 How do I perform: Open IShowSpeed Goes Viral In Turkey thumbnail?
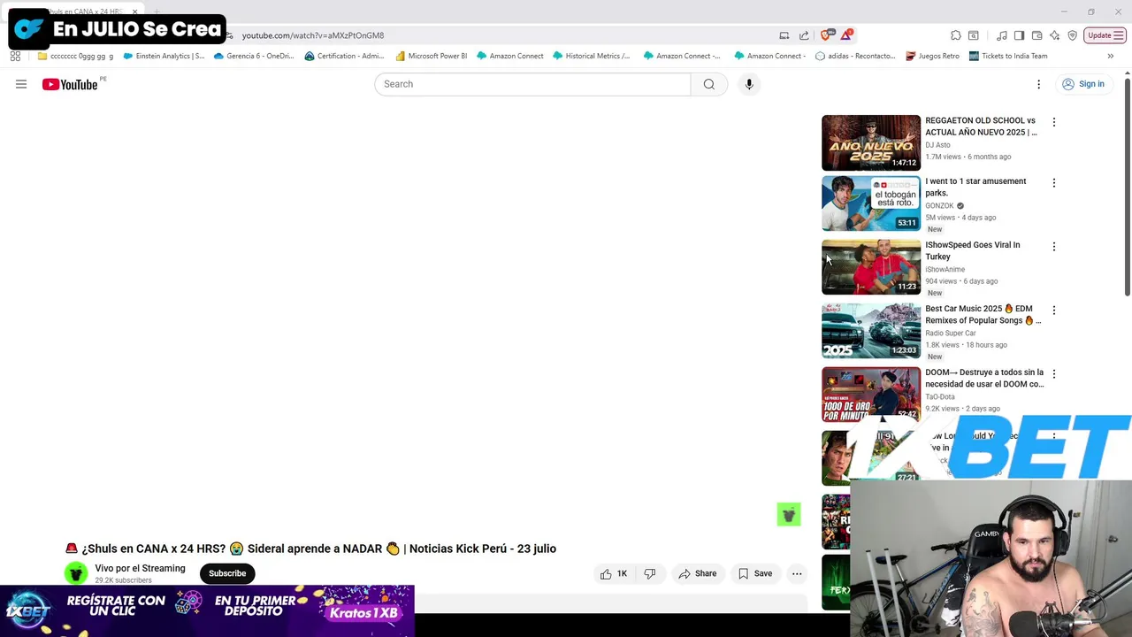[x=871, y=267]
